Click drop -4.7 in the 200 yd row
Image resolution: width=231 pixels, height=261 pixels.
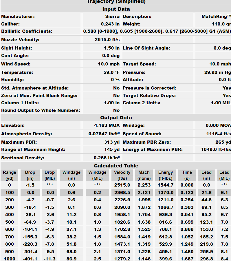coord(30,200)
